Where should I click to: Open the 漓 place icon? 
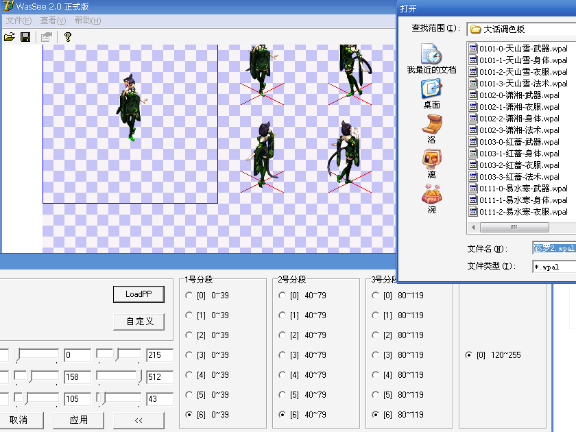pyautogui.click(x=431, y=164)
